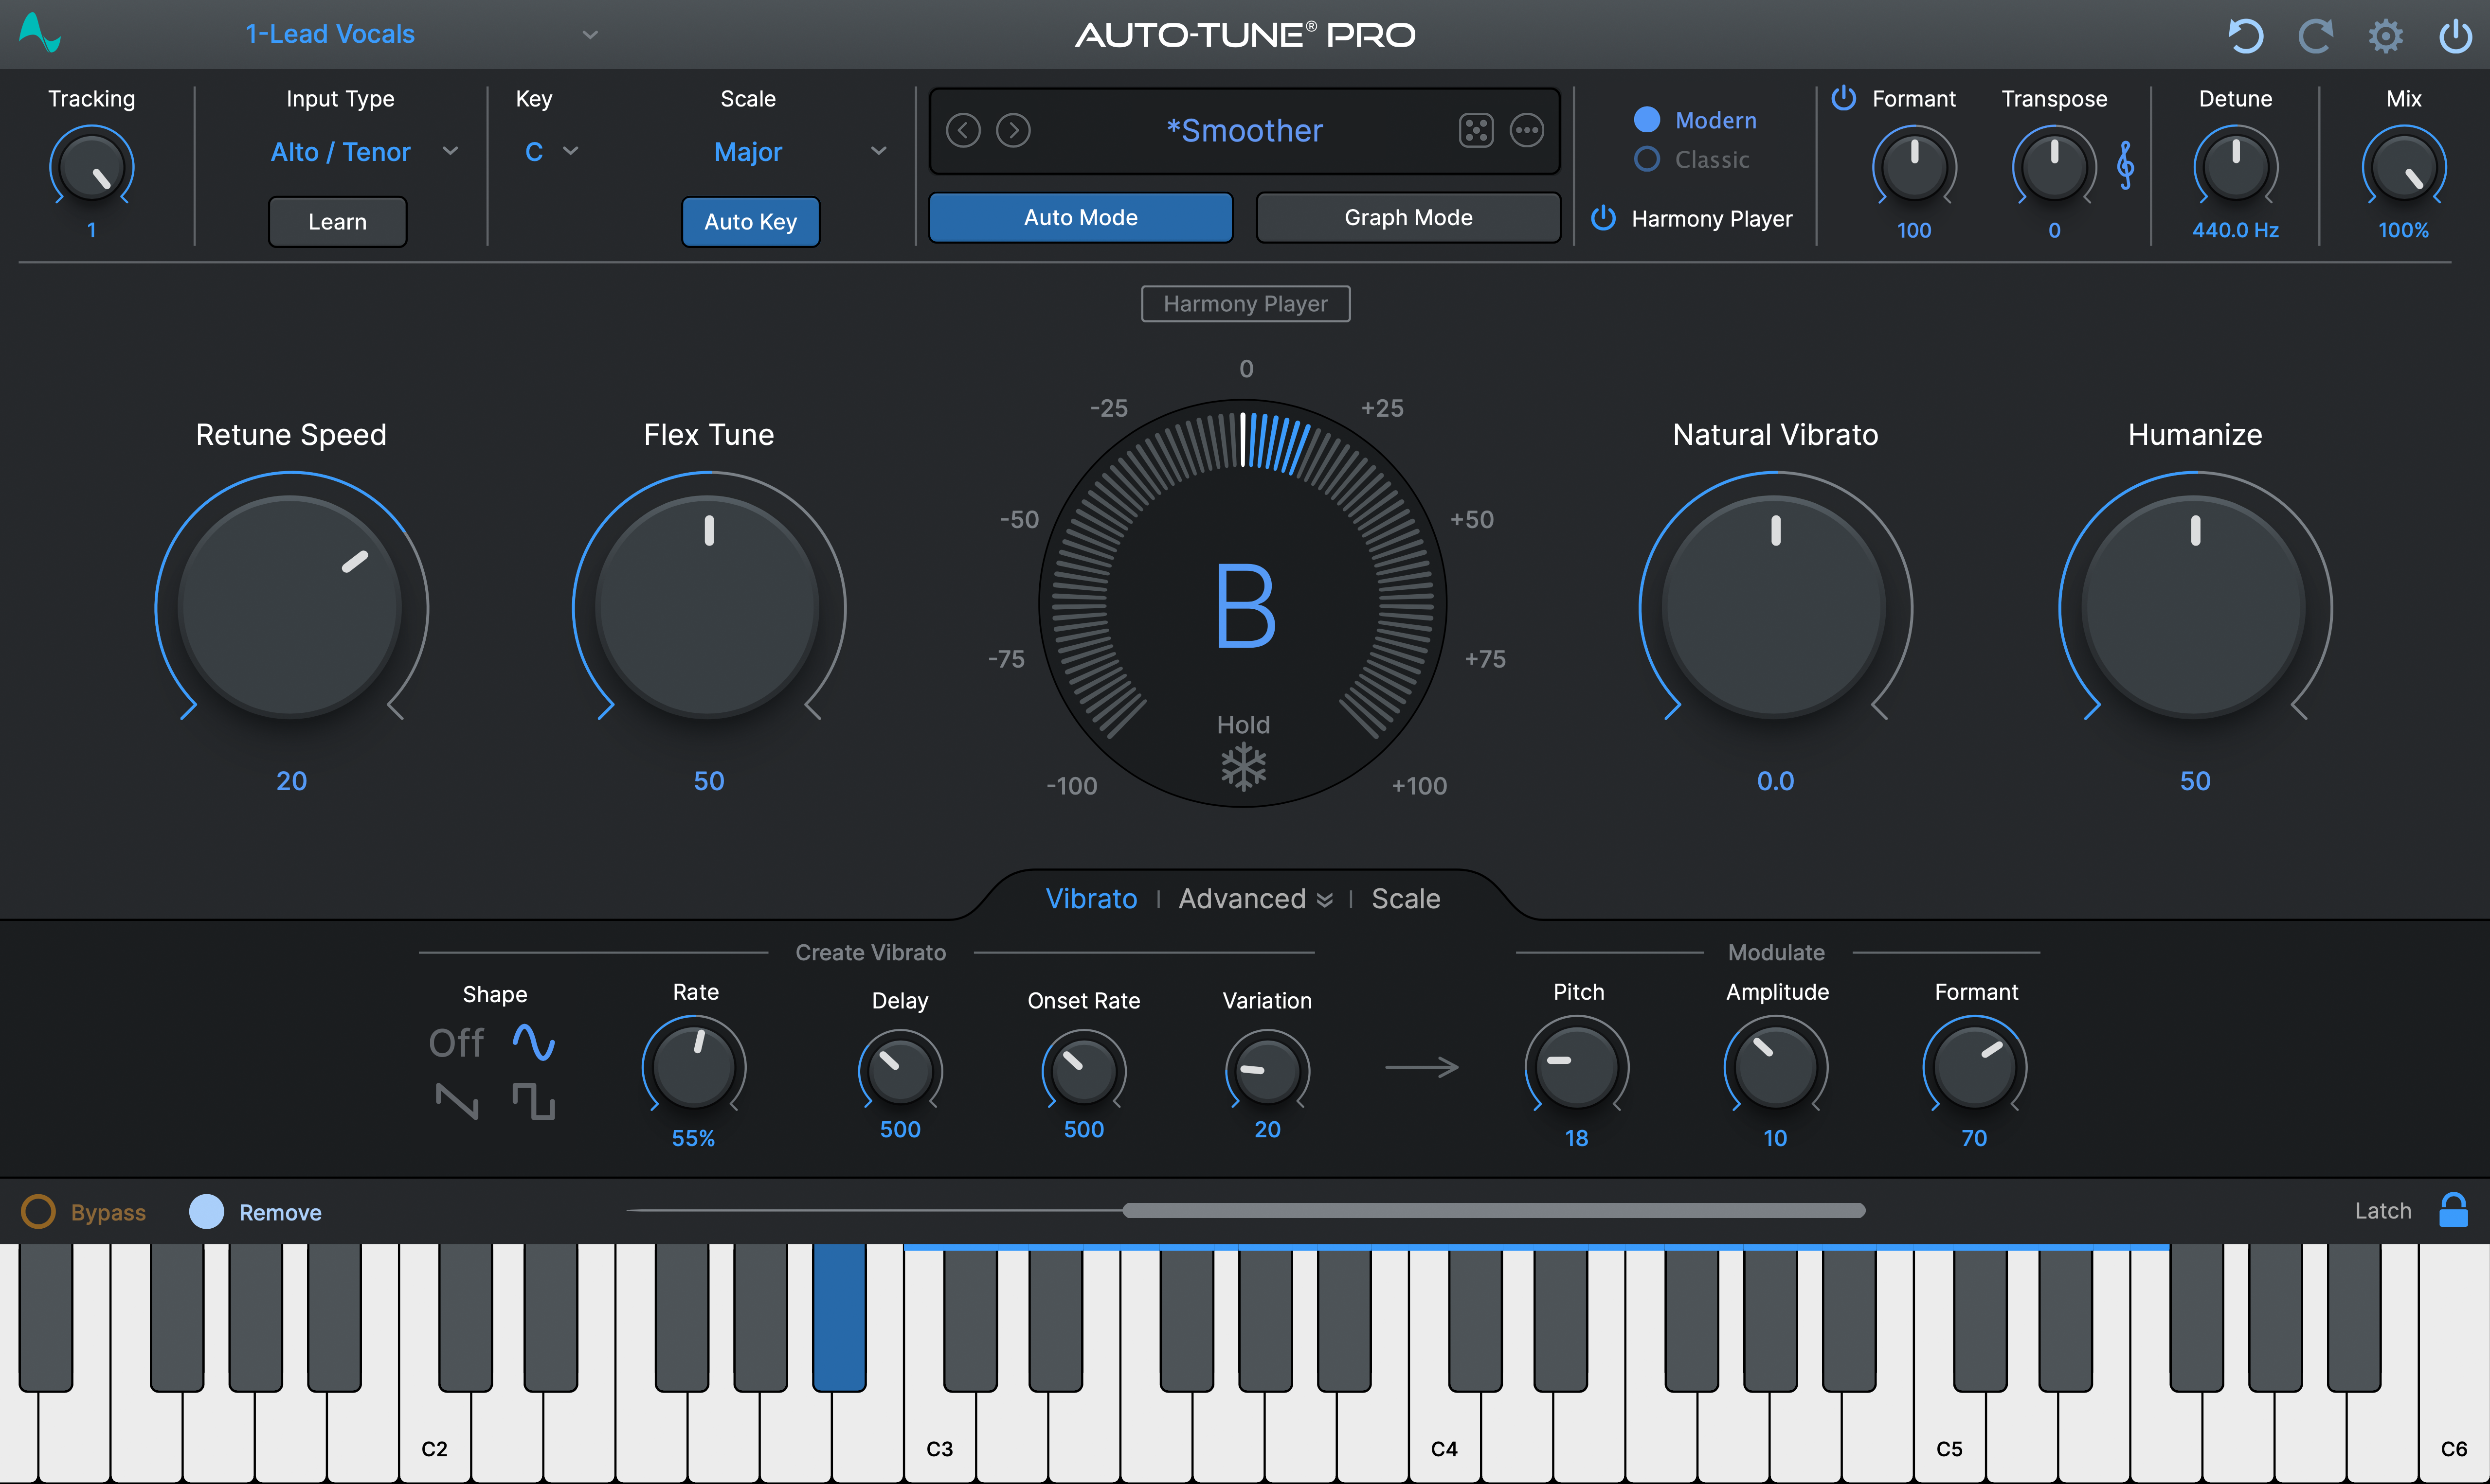Open the settings gear
The height and width of the screenshot is (1484, 2490).
[x=2385, y=35]
